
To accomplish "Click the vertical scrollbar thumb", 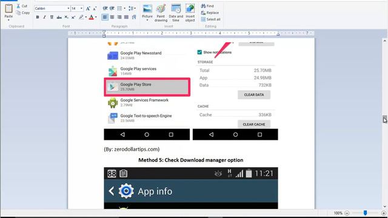I will coord(384,119).
